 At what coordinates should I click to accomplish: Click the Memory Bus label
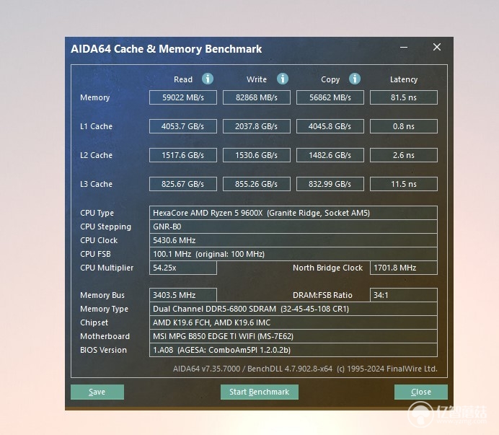102,295
